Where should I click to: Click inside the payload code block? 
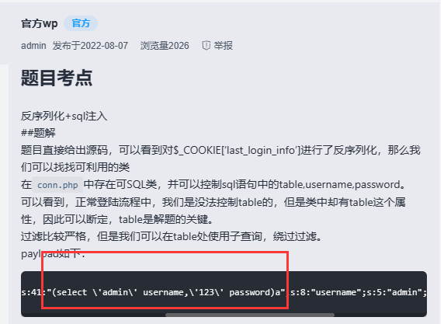pos(224,294)
